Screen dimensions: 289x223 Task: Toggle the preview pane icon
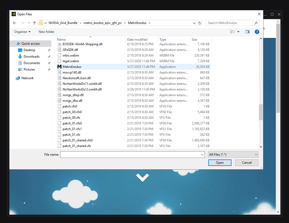247,32
